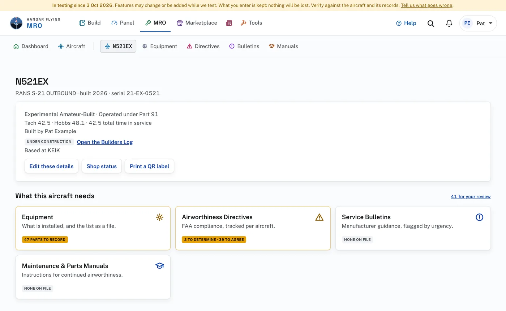The width and height of the screenshot is (506, 311).
Task: Switch to the Panel tab
Action: click(123, 23)
